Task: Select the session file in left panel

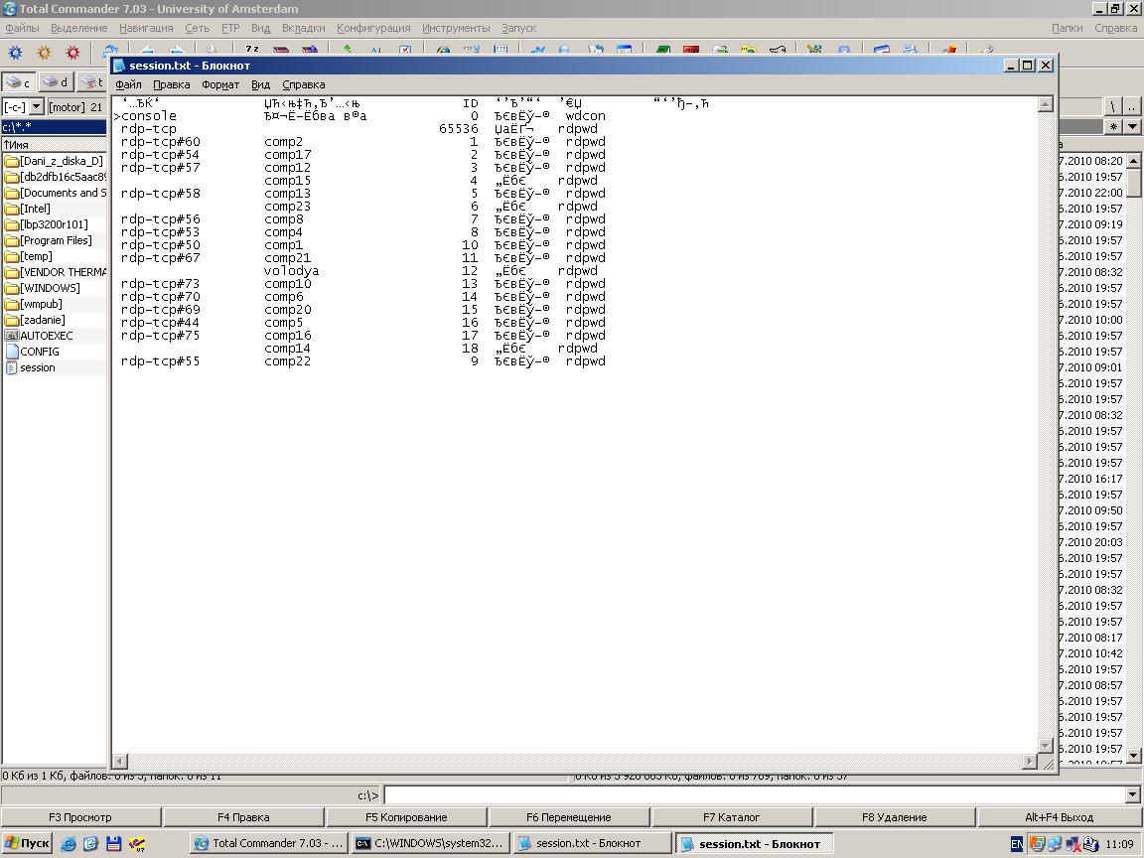Action: pos(37,367)
